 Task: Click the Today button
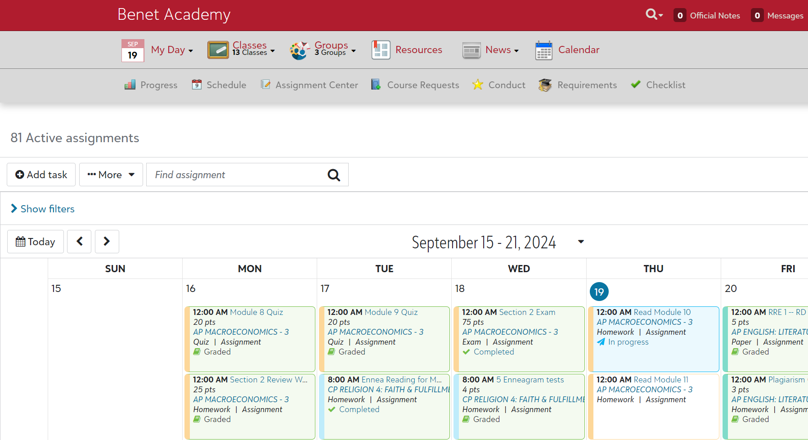tap(36, 242)
